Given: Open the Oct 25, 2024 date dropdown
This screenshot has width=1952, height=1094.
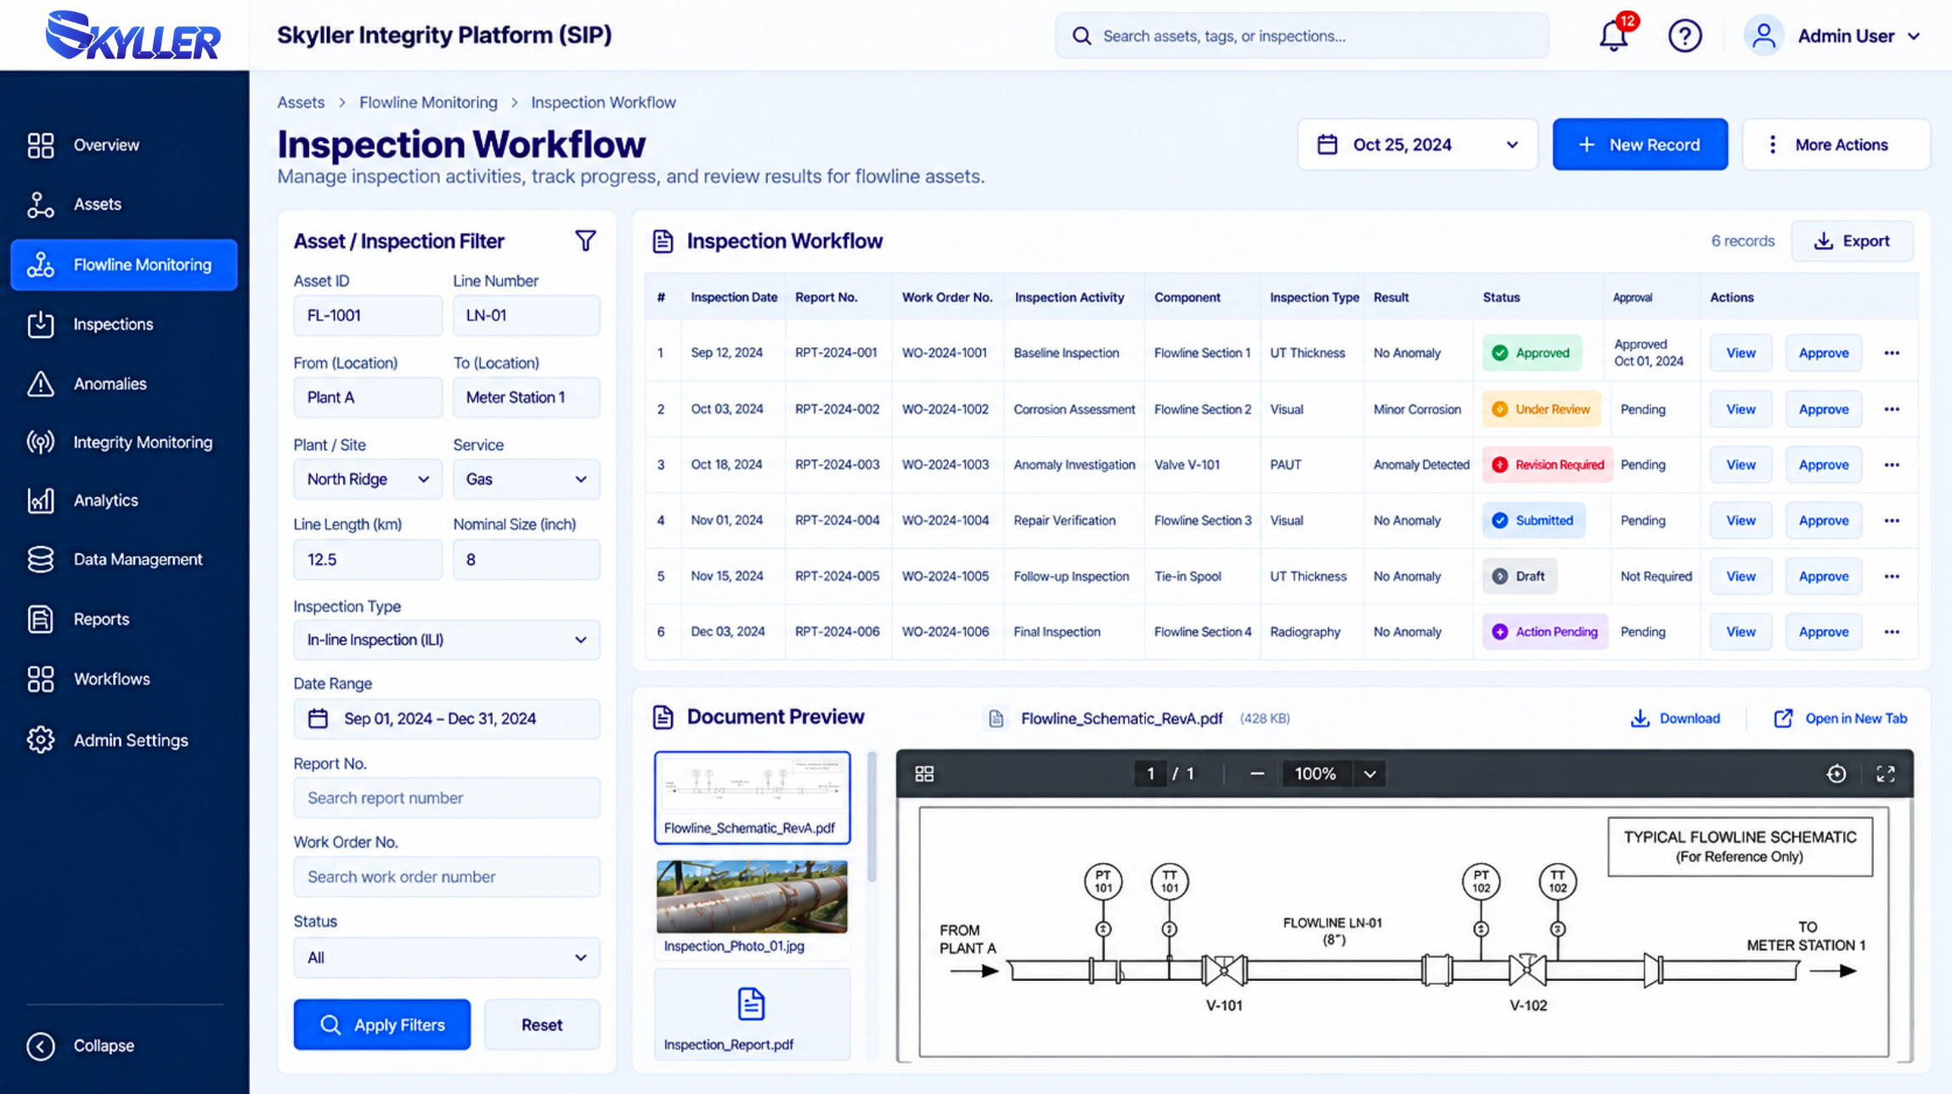Looking at the screenshot, I should pos(1417,144).
